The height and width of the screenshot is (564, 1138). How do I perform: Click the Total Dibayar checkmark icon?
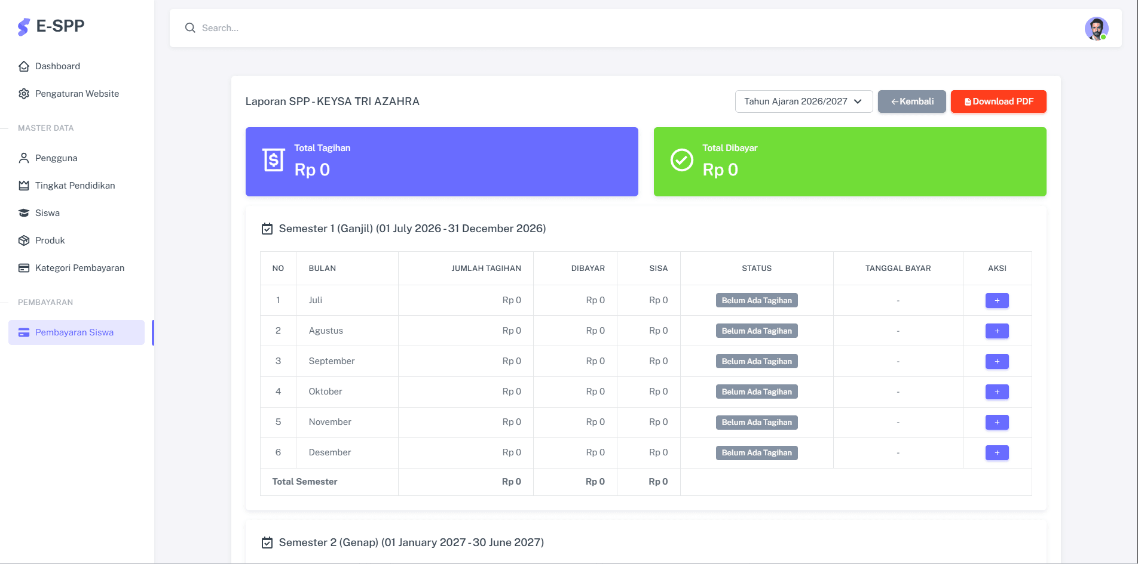coord(682,160)
